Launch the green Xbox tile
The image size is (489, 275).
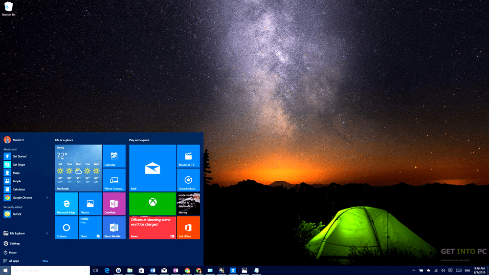click(153, 204)
